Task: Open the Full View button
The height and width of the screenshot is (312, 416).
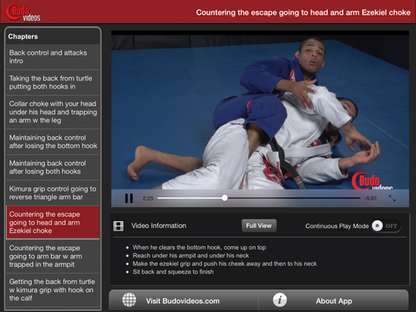Action: (259, 225)
